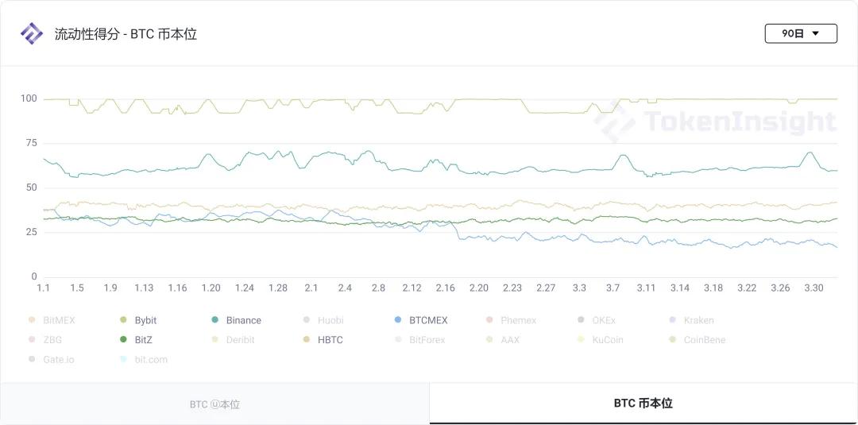
Task: Enable the Huobi legend item
Action: coord(330,320)
